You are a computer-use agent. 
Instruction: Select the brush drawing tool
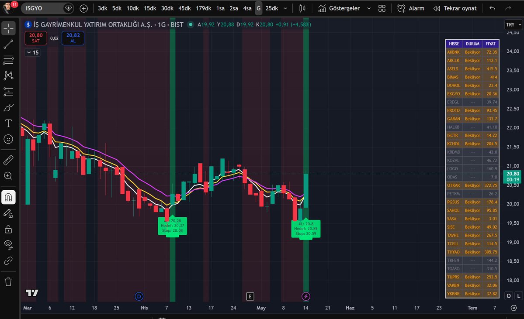(8, 107)
